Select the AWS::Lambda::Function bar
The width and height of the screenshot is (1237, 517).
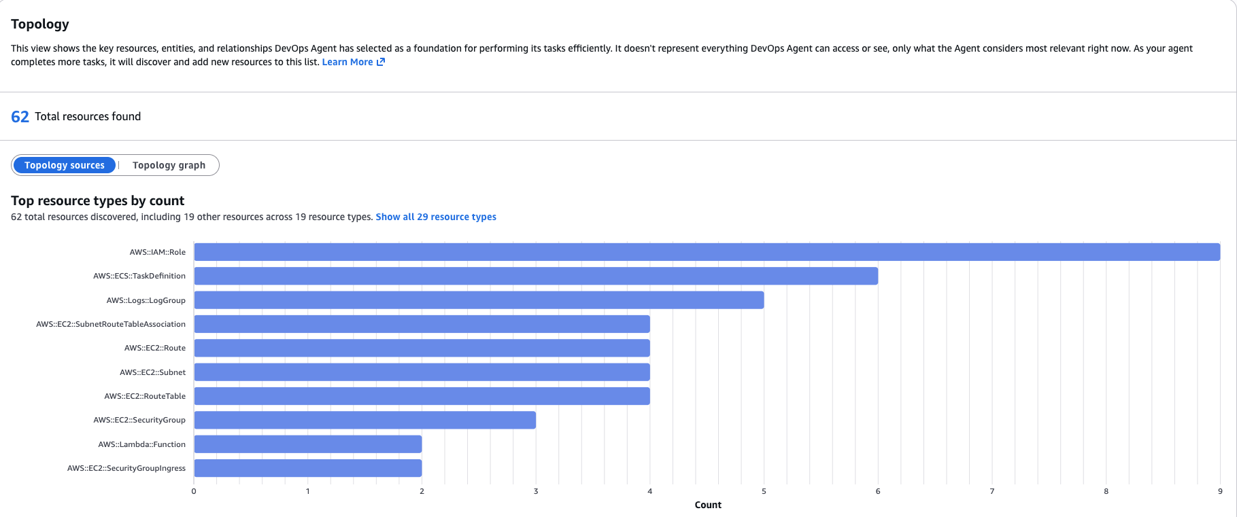tap(307, 444)
